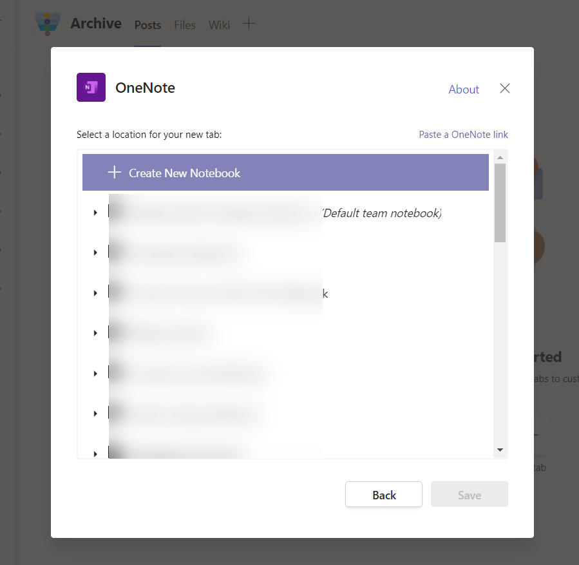Expand the fourth notebook in the list

[x=95, y=333]
